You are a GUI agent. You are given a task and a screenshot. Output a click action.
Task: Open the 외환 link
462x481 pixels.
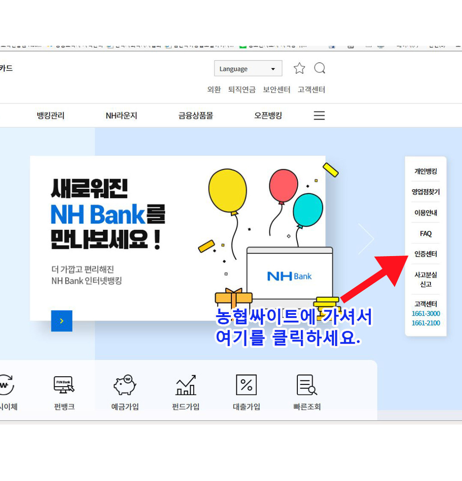coord(214,89)
